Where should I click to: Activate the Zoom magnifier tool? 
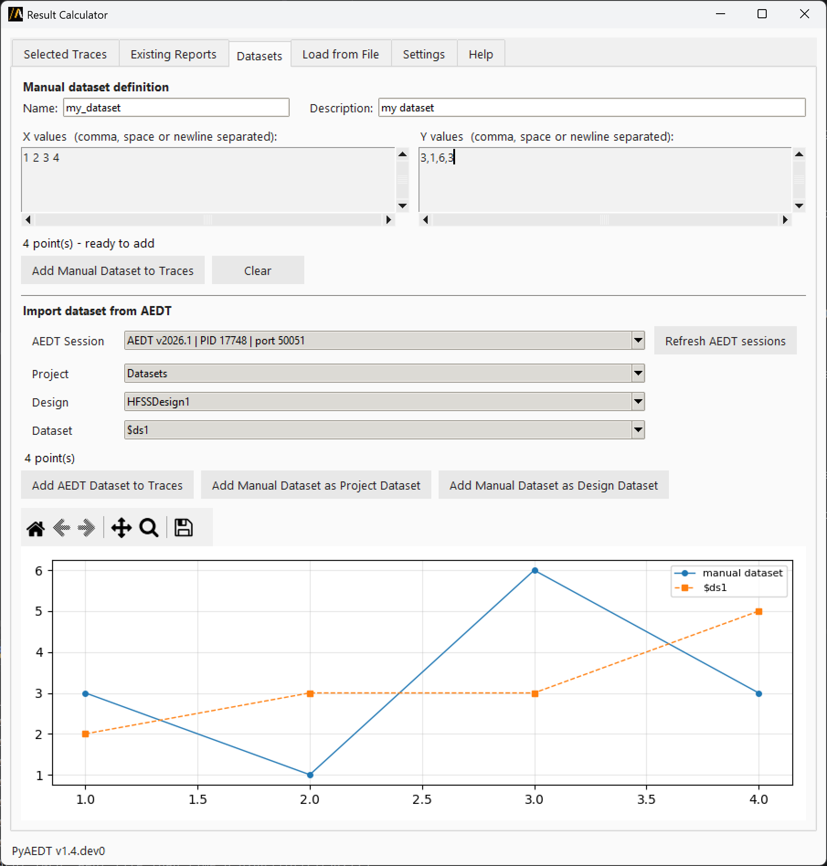[149, 528]
